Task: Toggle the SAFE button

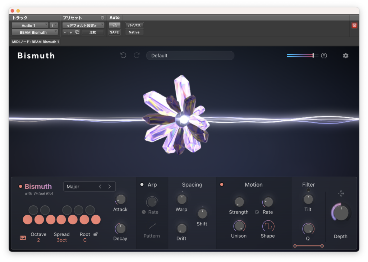Action: click(x=114, y=32)
